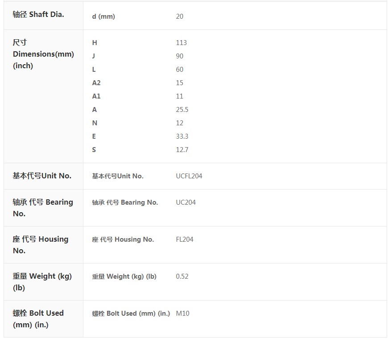Viewport: 388px width, 342px height.
Task: Select the E dimension value 33.3
Action: [182, 136]
